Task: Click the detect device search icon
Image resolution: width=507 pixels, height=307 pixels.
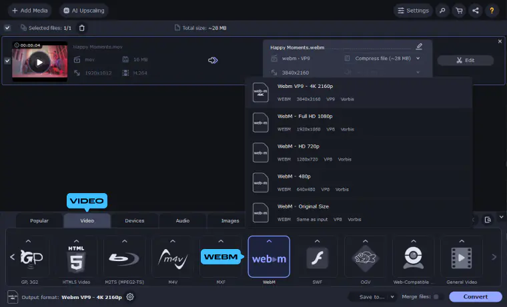Action: [x=488, y=220]
